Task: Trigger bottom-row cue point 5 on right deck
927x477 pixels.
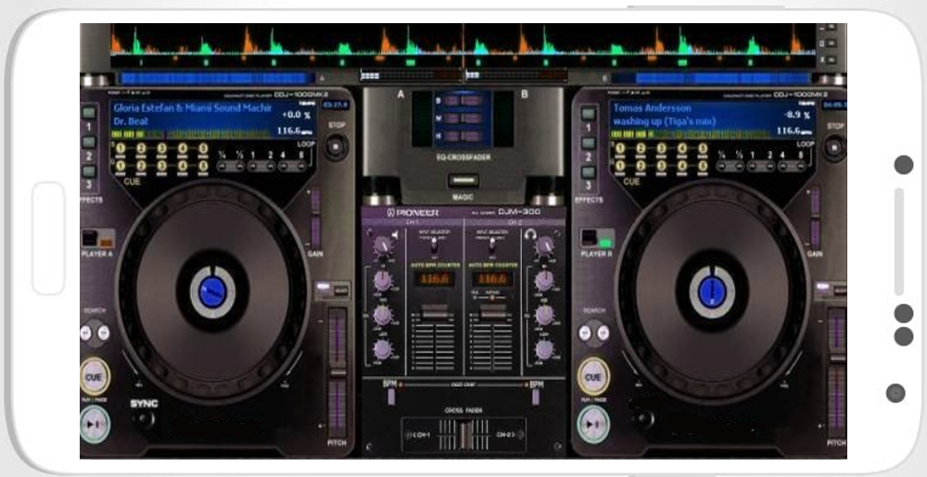Action: pyautogui.click(x=703, y=166)
